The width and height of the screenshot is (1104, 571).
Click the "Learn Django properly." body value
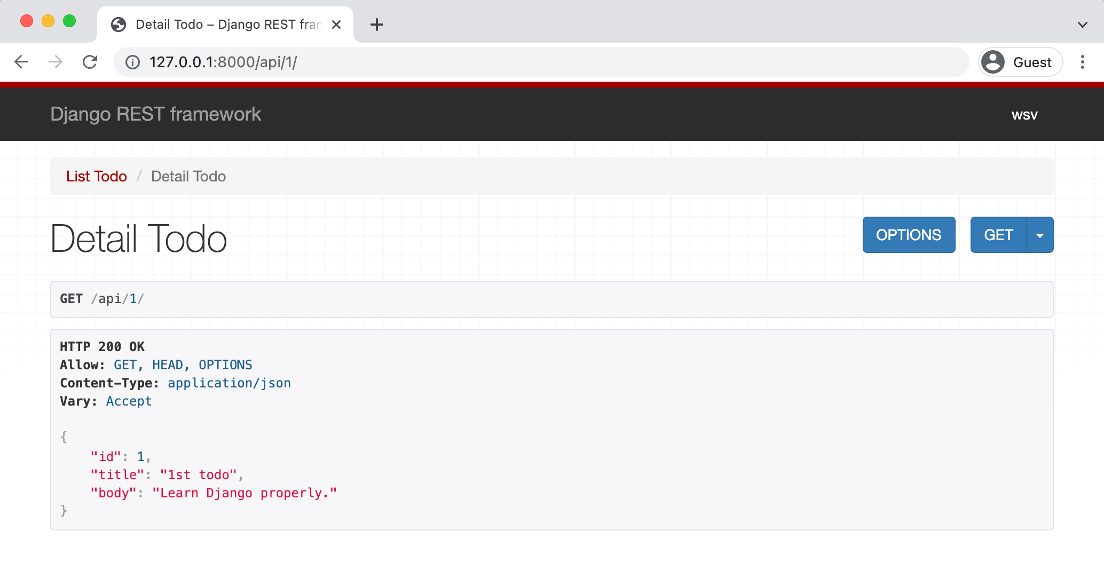245,493
